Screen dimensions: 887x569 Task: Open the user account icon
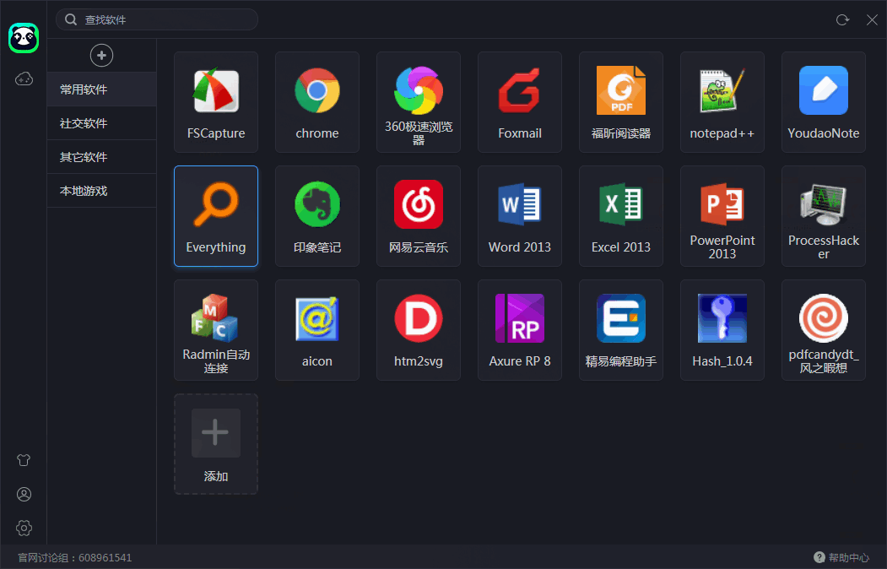click(x=24, y=495)
